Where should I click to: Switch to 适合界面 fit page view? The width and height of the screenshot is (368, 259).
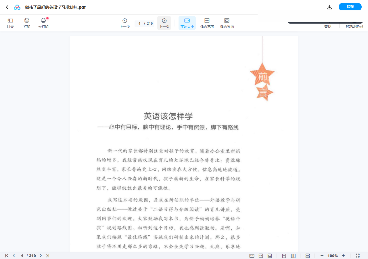tap(227, 23)
